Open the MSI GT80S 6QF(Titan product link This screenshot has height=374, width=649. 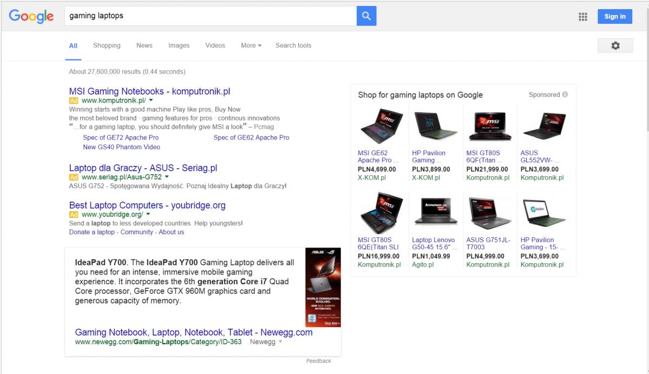pos(485,157)
